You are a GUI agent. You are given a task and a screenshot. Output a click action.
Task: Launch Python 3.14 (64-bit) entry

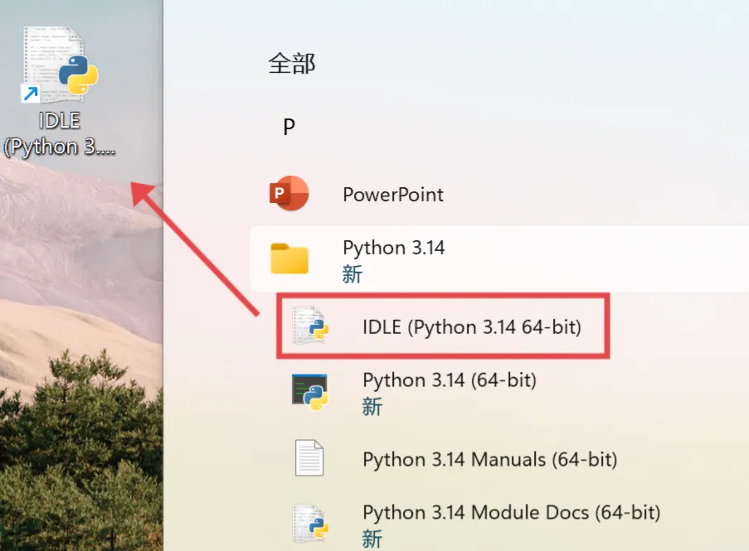click(x=449, y=380)
